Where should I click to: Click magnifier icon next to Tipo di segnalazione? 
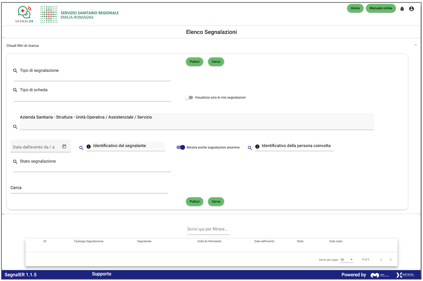pyautogui.click(x=15, y=71)
